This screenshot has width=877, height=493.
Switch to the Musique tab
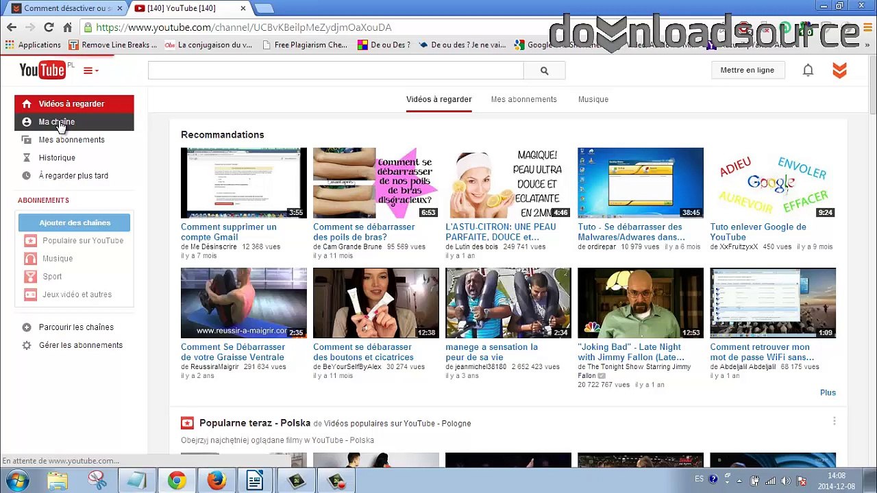[x=593, y=99]
